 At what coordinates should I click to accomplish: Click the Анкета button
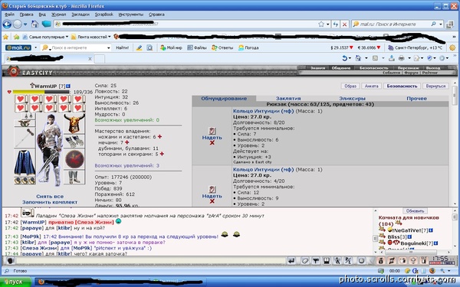(x=371, y=86)
